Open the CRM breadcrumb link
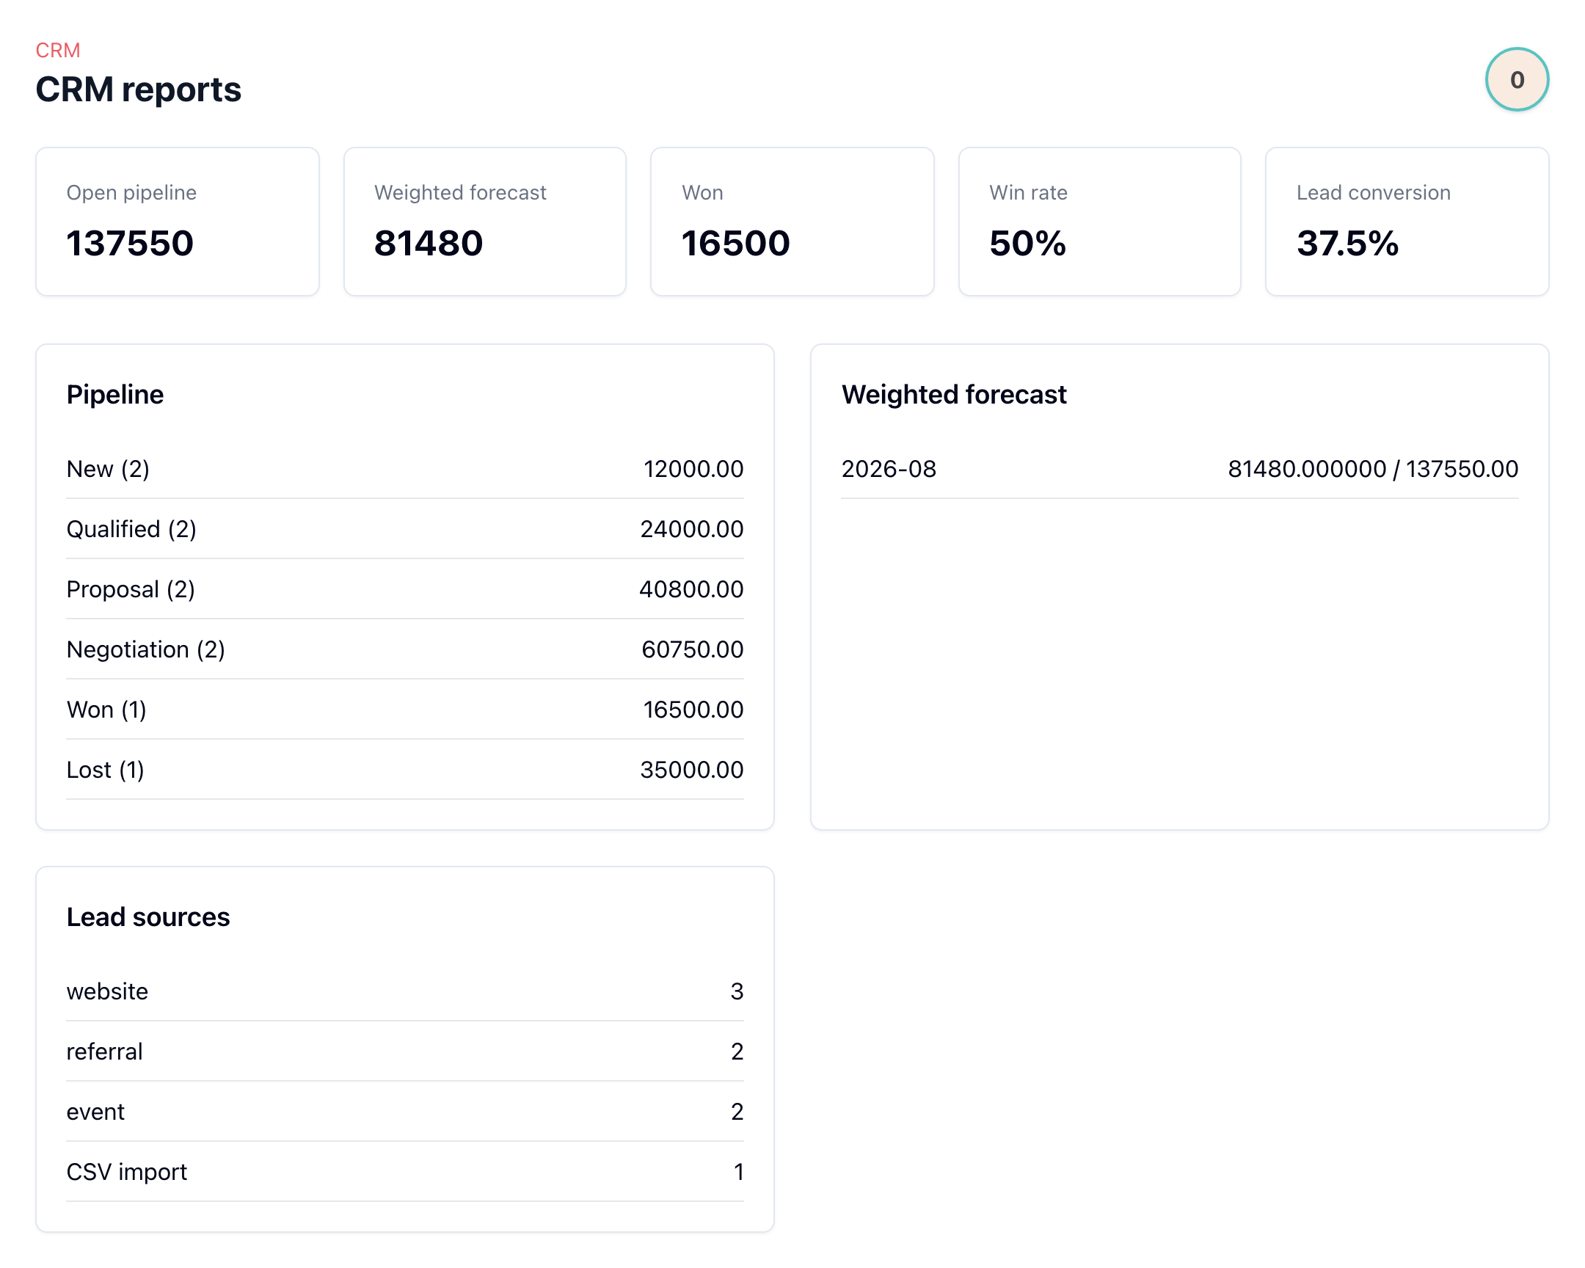This screenshot has width=1585, height=1268. (58, 50)
